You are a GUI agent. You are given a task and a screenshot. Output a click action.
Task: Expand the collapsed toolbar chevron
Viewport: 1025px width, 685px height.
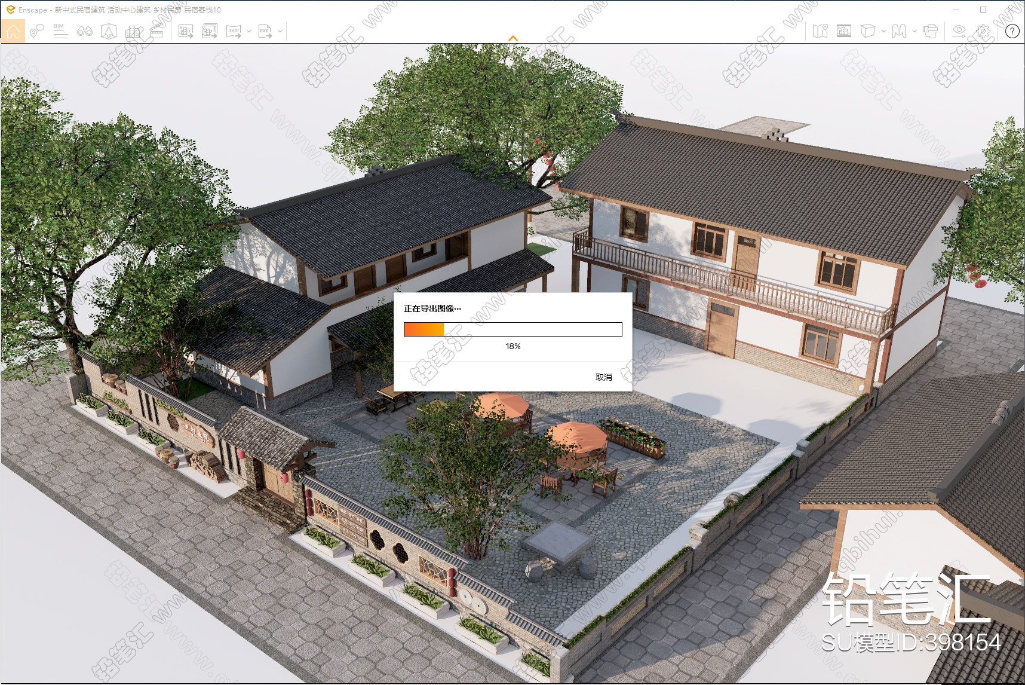(x=512, y=38)
